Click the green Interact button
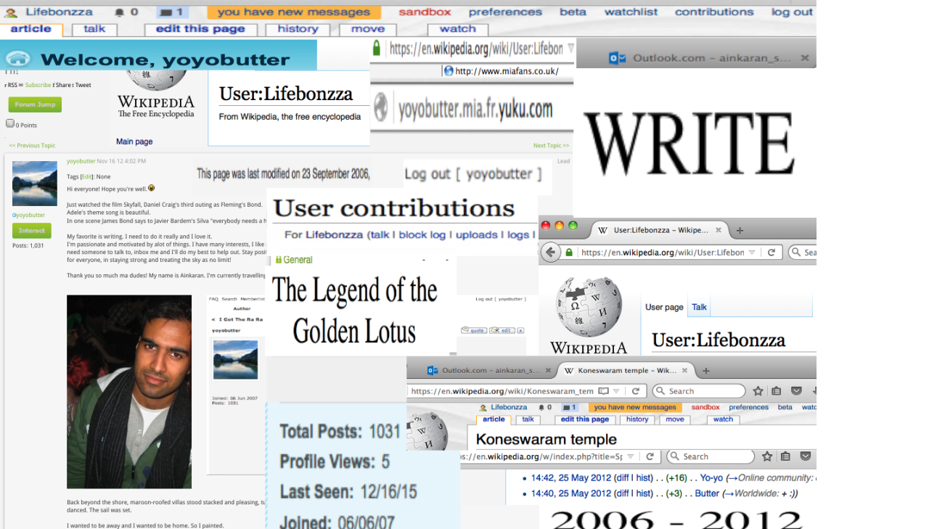The image size is (929, 529). pos(32,231)
